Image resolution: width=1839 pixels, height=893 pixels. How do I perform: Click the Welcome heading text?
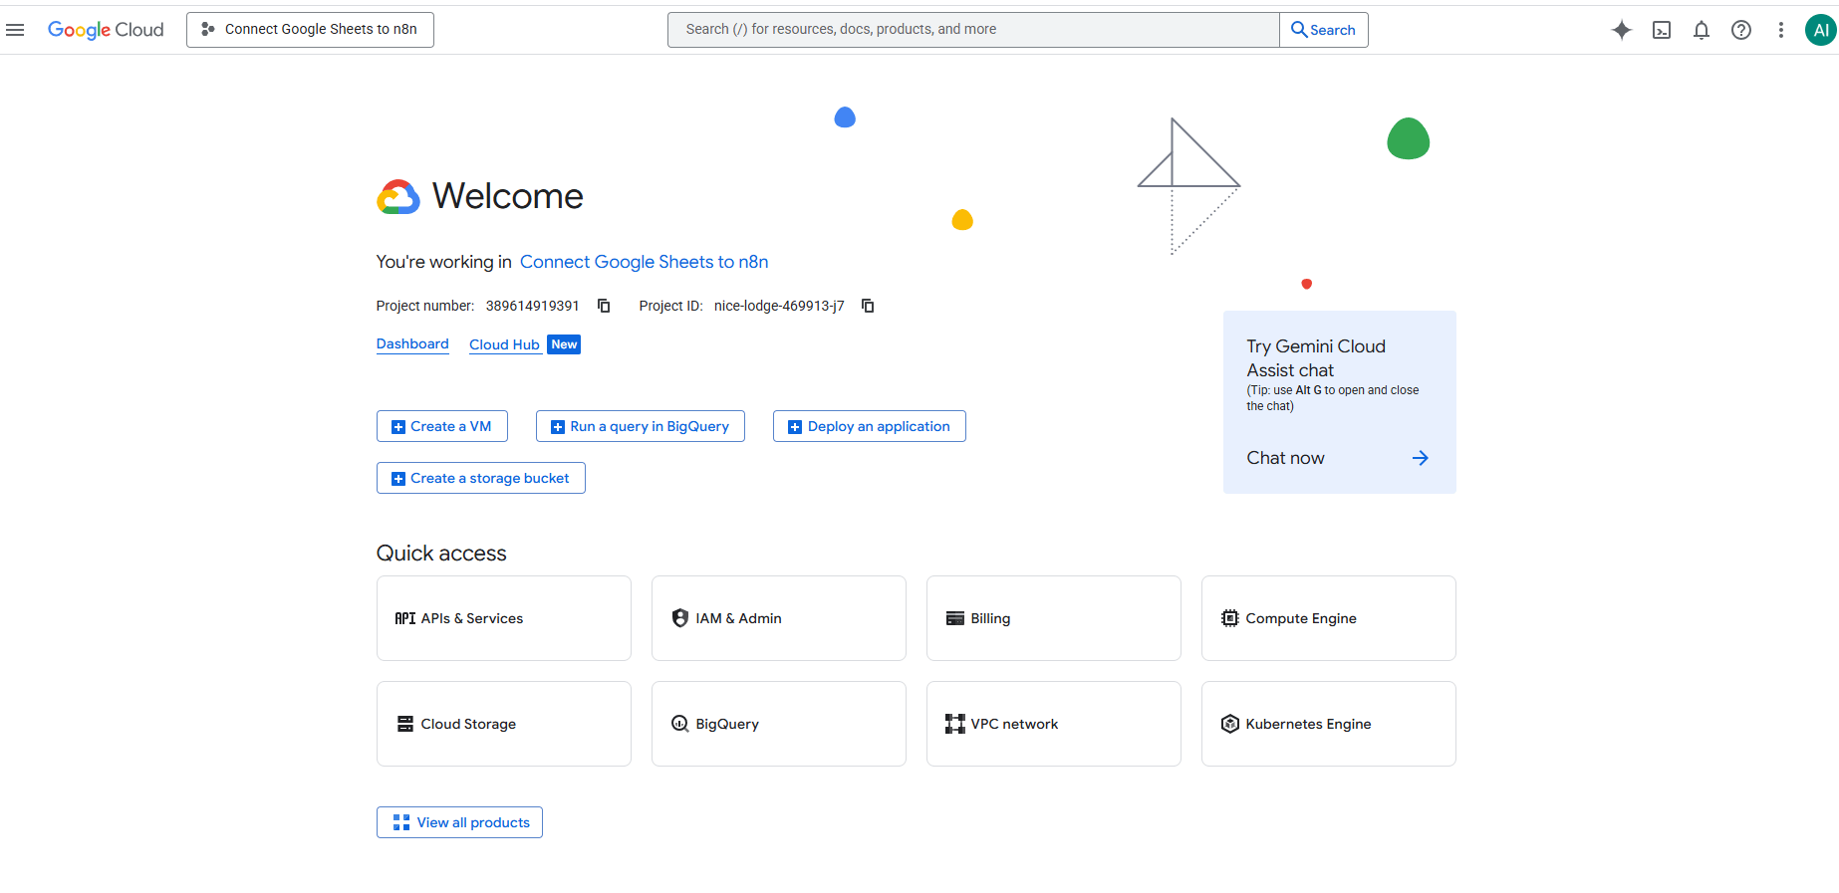pos(507,196)
